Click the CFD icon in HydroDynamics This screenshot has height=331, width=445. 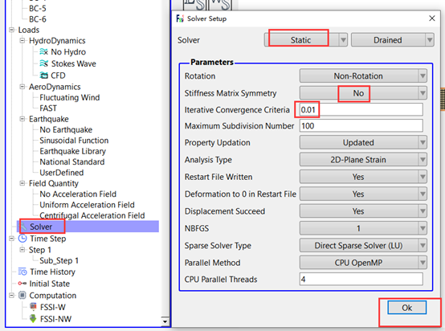click(43, 76)
